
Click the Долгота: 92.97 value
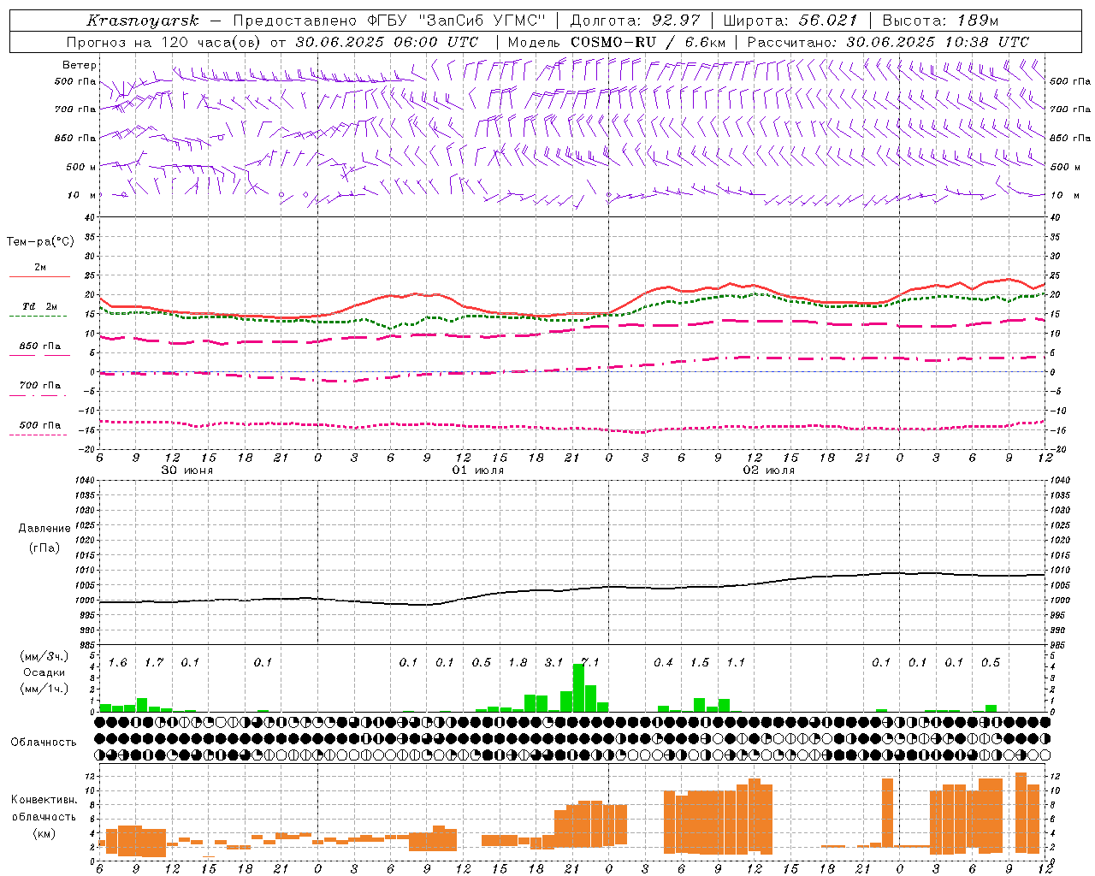pos(635,21)
